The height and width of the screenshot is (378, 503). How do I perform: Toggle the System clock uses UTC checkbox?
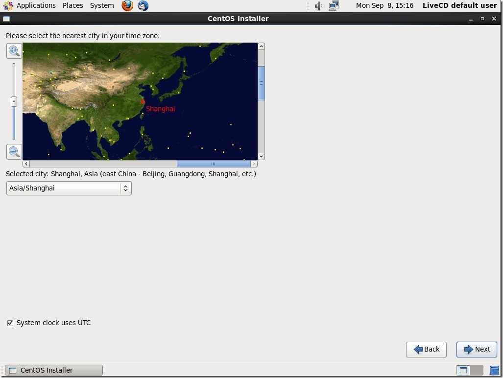pyautogui.click(x=10, y=323)
